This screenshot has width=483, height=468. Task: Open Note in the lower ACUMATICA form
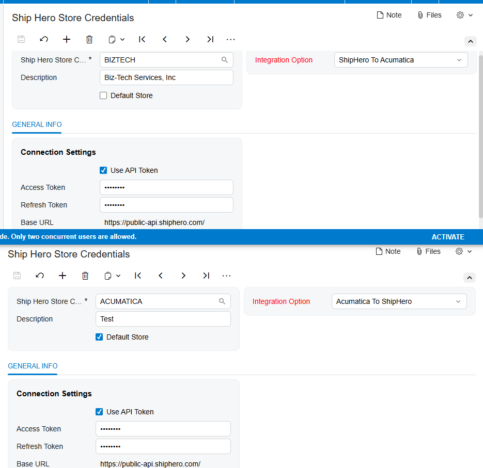[x=388, y=251]
